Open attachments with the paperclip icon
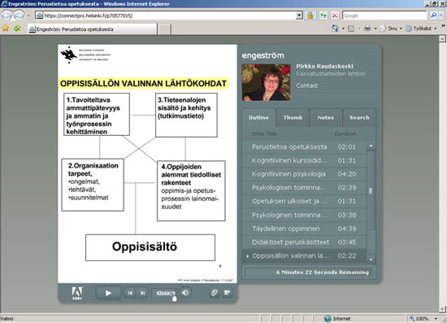Viewport: 447px width, 323px height. 214,292
